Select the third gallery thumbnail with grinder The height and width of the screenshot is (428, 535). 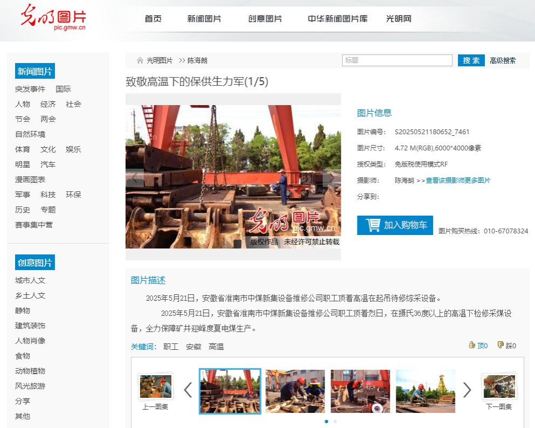360,391
